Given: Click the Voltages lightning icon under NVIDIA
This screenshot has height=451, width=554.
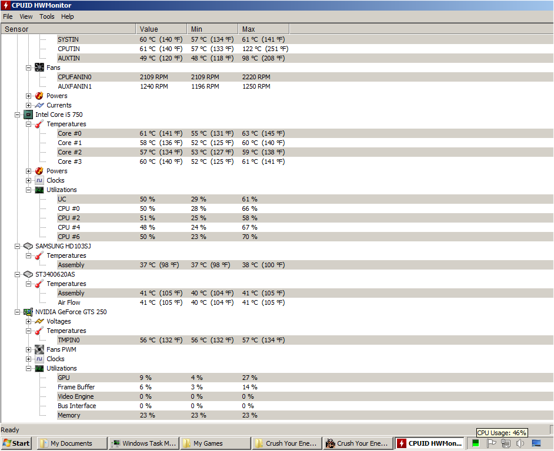Looking at the screenshot, I should [x=39, y=321].
